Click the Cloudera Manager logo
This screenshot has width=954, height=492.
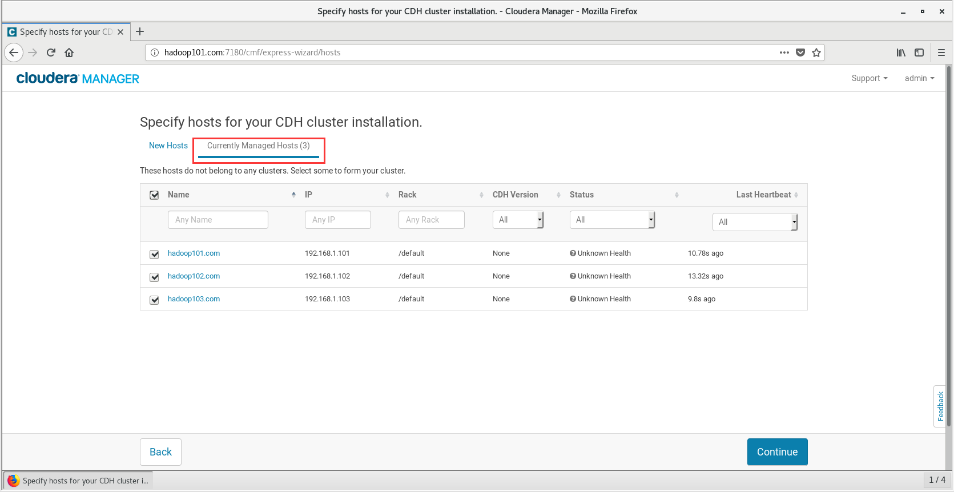click(78, 78)
